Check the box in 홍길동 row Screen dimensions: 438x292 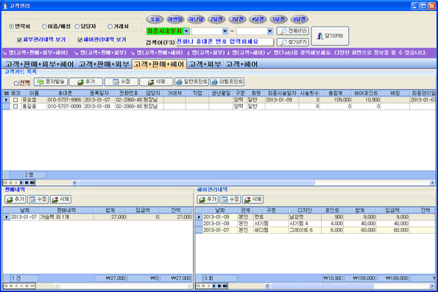click(x=15, y=107)
